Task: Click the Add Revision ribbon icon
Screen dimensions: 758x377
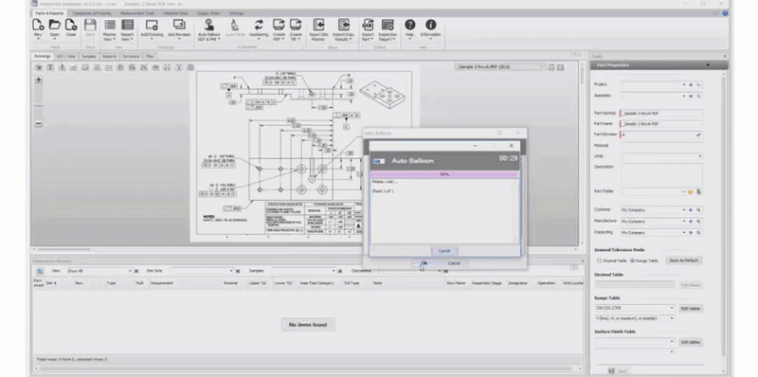Action: [179, 28]
